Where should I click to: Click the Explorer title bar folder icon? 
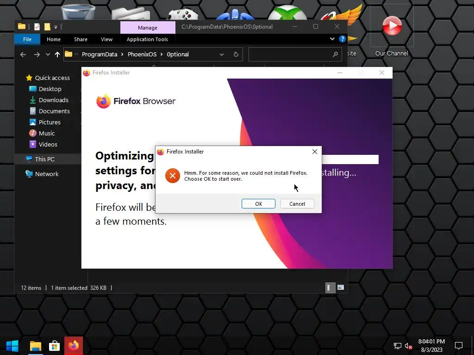22,26
